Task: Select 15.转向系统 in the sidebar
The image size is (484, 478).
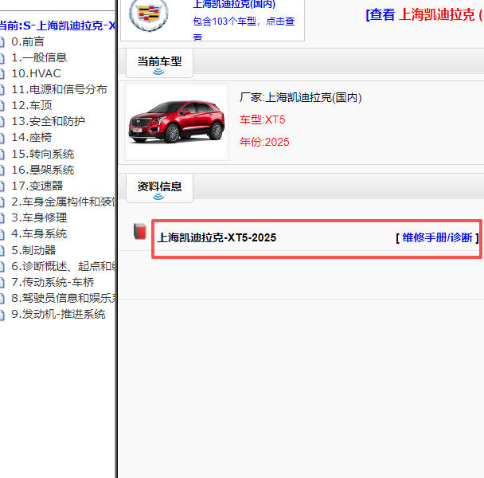Action: [x=43, y=154]
